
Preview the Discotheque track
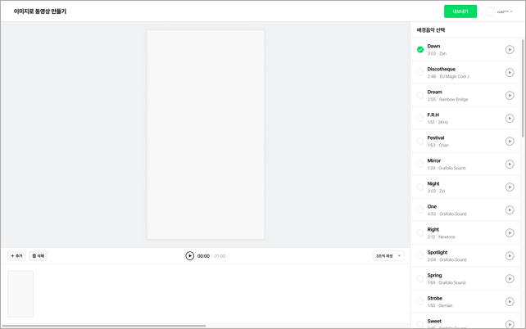[510, 73]
